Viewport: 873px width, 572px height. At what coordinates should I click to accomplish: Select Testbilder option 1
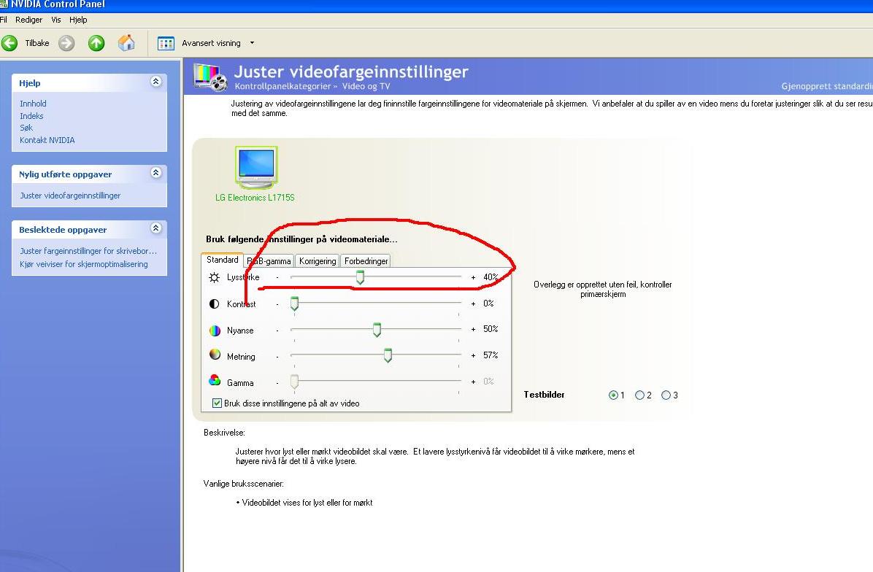[614, 395]
